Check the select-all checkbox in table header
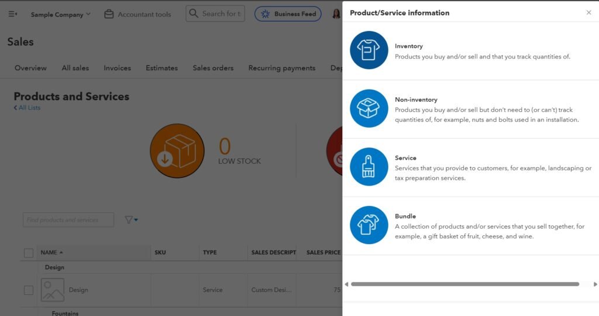The height and width of the screenshot is (316, 599). pos(29,253)
